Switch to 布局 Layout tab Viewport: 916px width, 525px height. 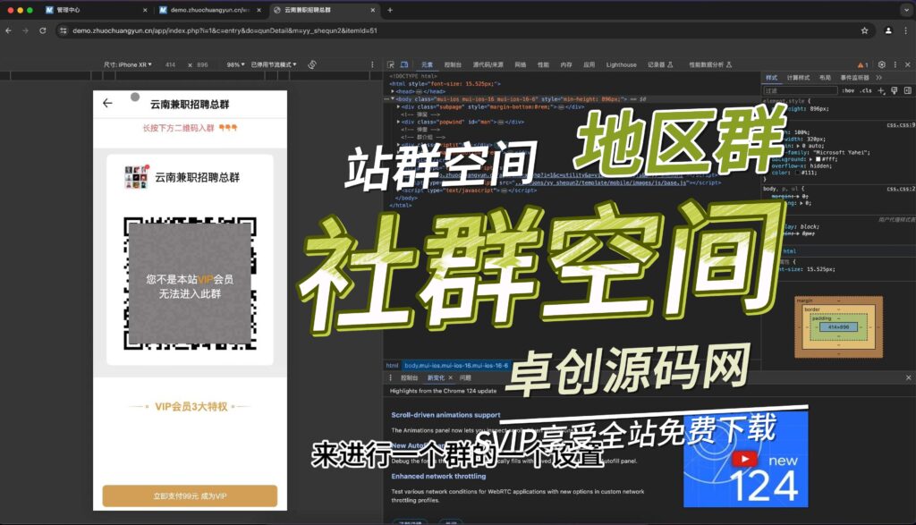(825, 78)
